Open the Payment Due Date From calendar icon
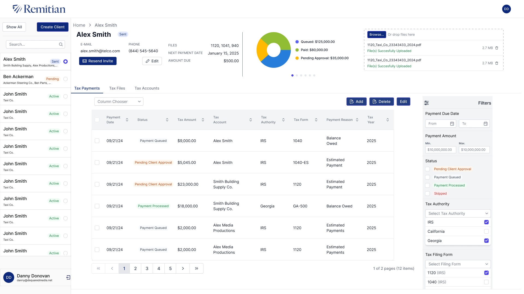This screenshot has width=524, height=294. tap(452, 124)
